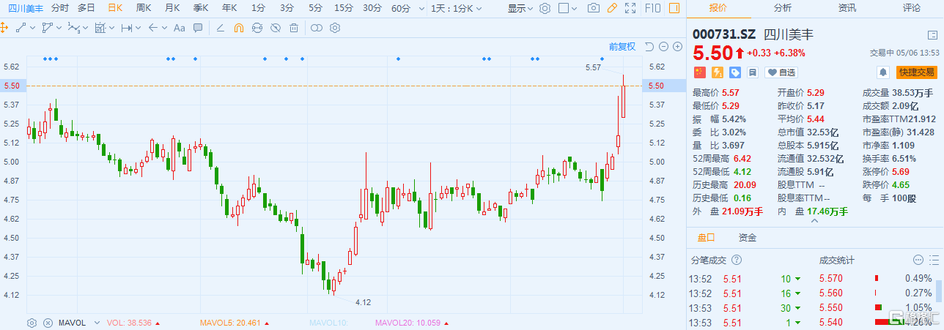944x330 pixels.
Task: Zoom in the chart with plus icon
Action: (676, 47)
